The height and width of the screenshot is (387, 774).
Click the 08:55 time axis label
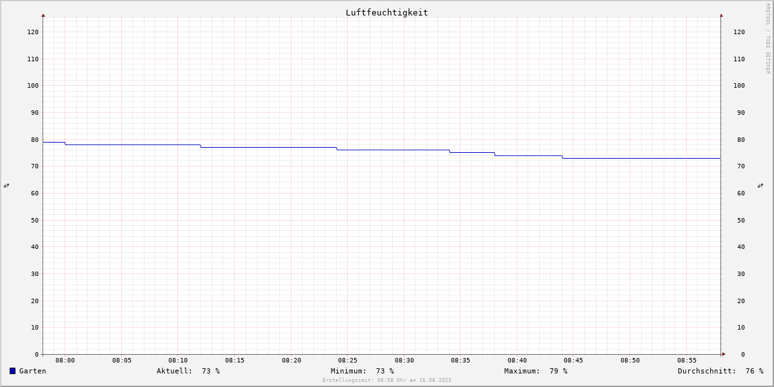click(687, 361)
